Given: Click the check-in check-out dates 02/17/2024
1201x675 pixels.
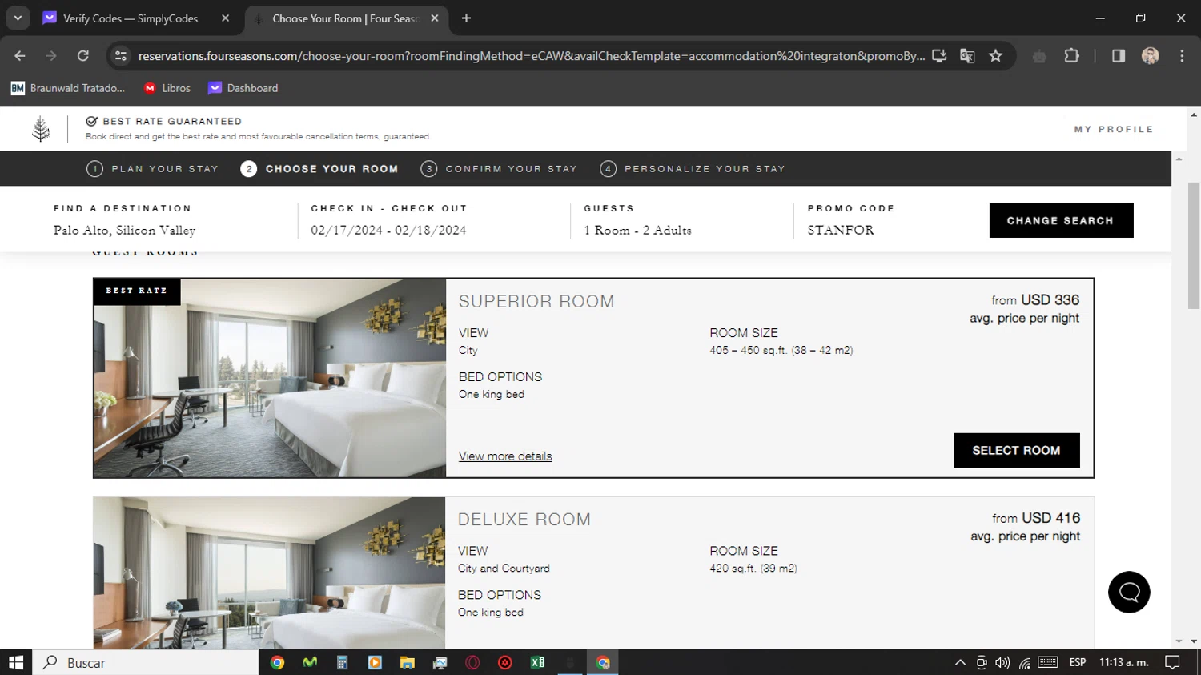Looking at the screenshot, I should point(388,230).
